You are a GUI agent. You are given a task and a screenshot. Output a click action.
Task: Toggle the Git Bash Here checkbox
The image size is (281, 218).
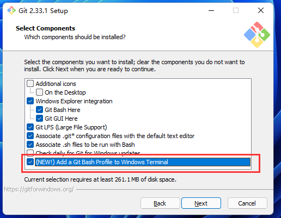(39, 110)
